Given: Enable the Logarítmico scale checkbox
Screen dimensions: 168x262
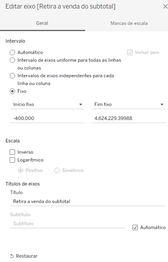Looking at the screenshot, I should coord(12,160).
